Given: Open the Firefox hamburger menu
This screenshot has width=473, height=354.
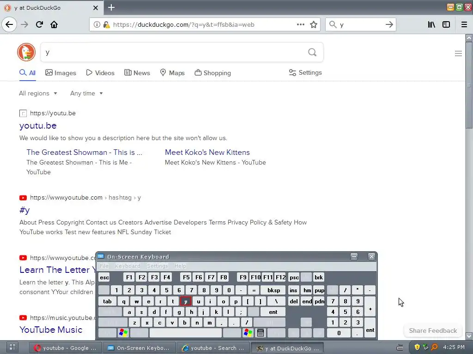Looking at the screenshot, I should (464, 24).
